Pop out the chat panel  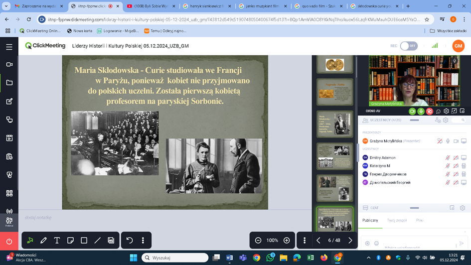pyautogui.click(x=452, y=208)
